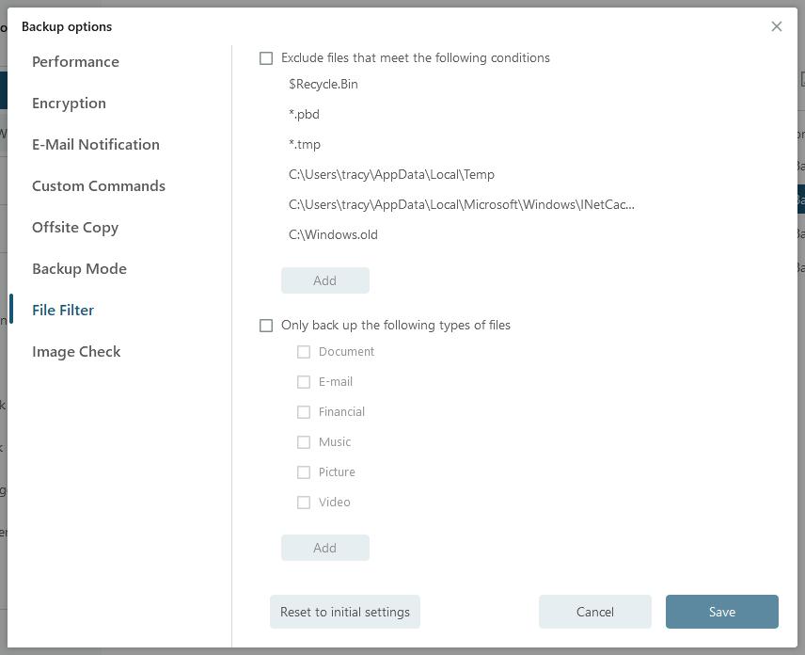Check the E-mail file type box
The image size is (805, 655).
click(x=304, y=382)
